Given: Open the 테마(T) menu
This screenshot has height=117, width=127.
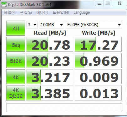Looking at the screenshot, I should tap(42, 12).
